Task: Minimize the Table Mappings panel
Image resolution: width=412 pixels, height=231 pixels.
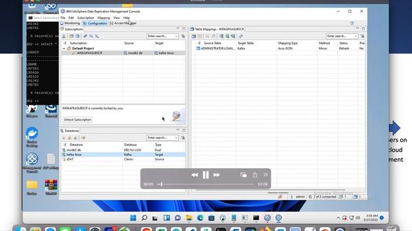Action: pyautogui.click(x=357, y=28)
